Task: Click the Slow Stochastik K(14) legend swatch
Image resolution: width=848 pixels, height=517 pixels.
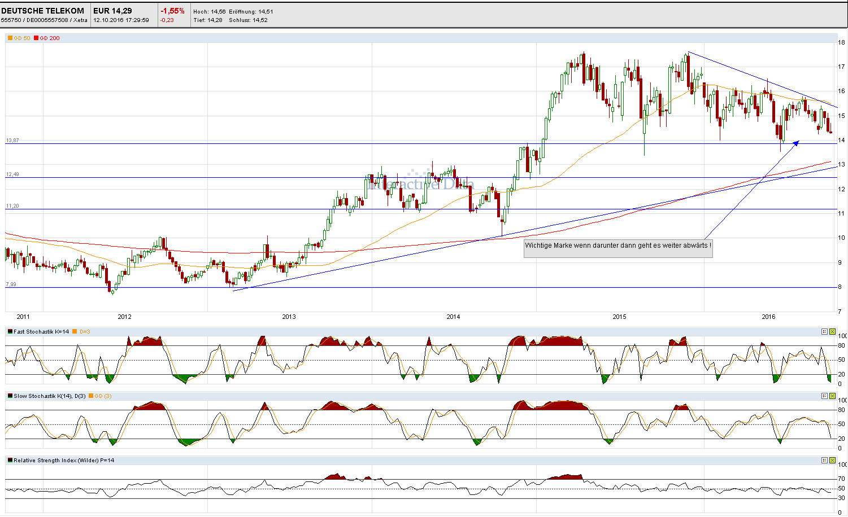Action: 10,396
